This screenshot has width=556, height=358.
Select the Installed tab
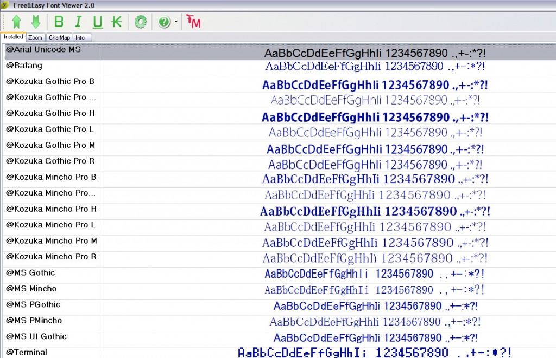tap(12, 37)
